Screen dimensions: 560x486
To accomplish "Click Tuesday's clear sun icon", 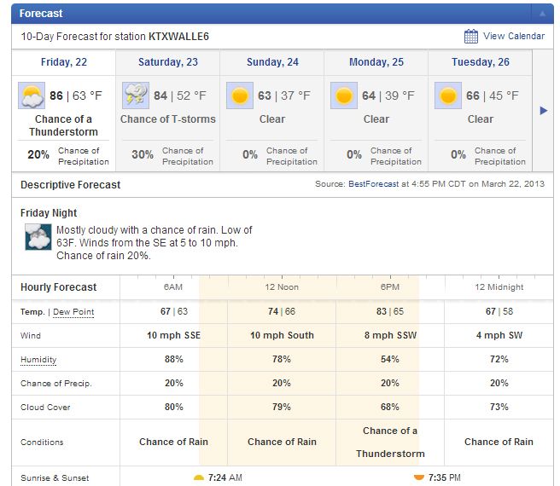I will [x=448, y=95].
